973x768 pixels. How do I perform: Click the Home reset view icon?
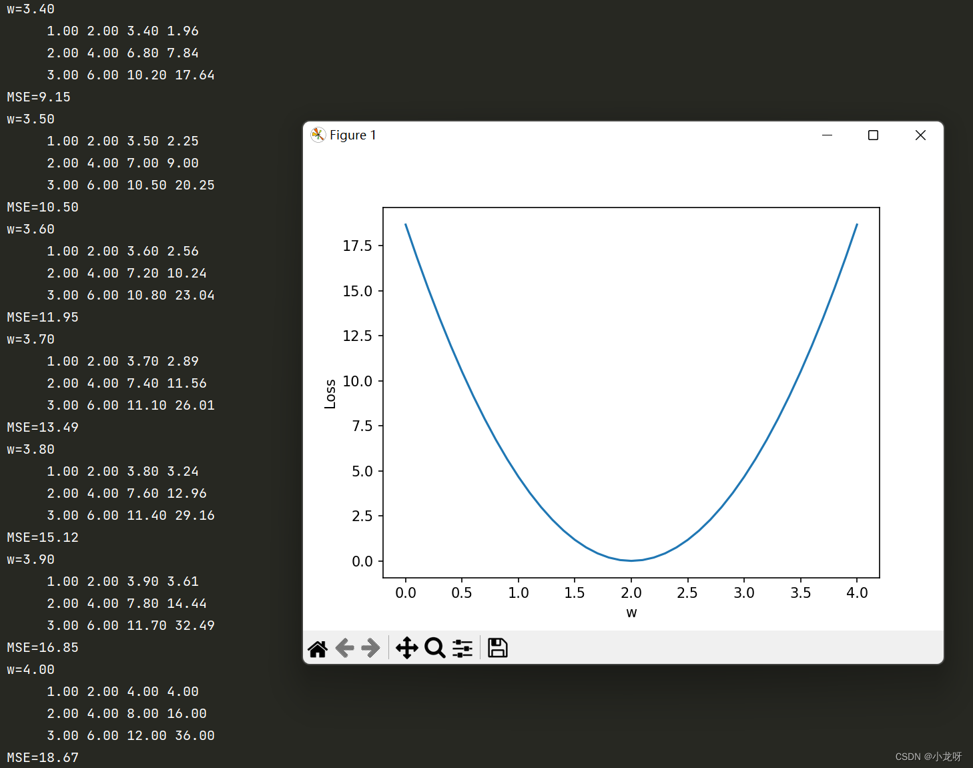click(318, 649)
